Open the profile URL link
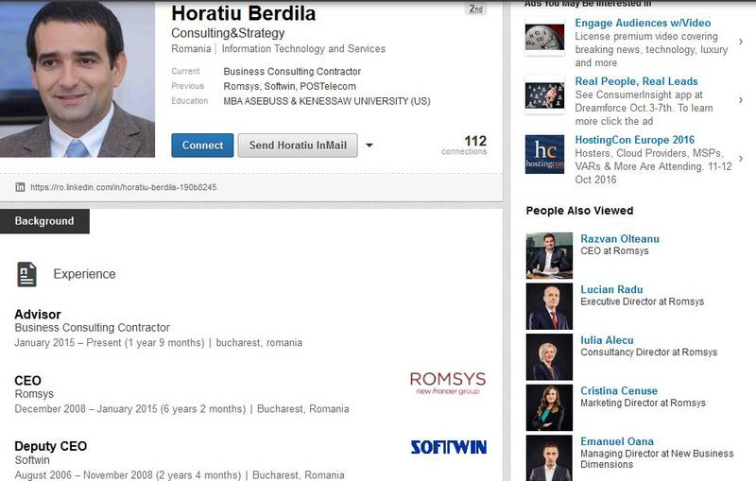 pos(124,187)
